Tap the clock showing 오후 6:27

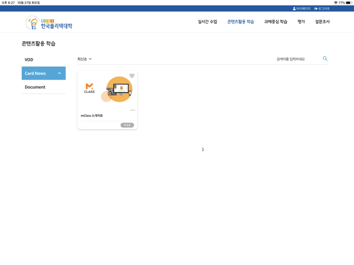coord(8,3)
